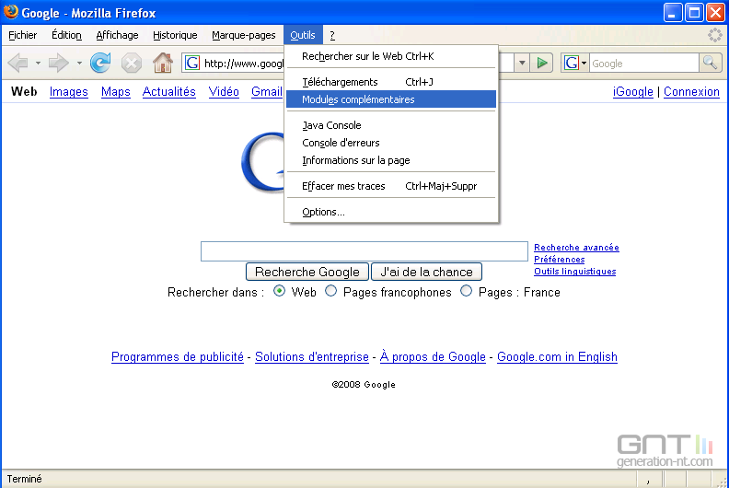Click the Stop loading icon
Screen dimensions: 729x488
click(132, 63)
